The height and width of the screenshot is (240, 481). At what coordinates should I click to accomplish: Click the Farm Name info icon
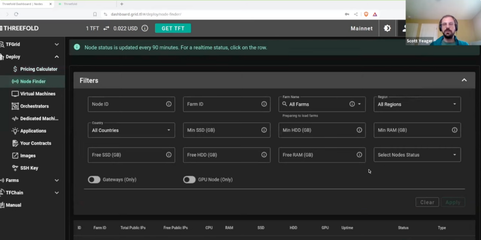(x=352, y=104)
